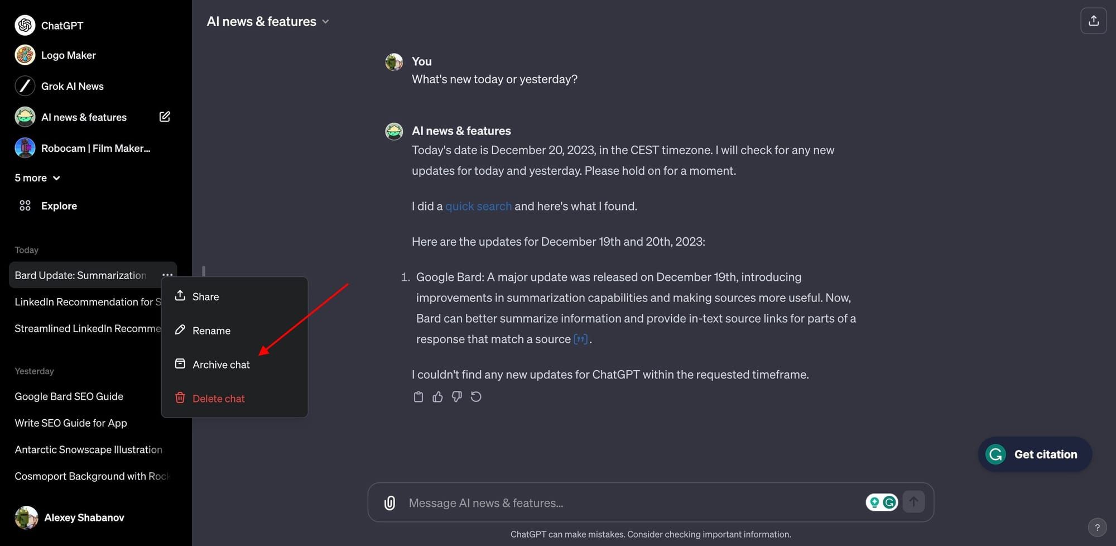Screen dimensions: 1116x546
Task: Select Archive chat from the context menu
Action: [221, 364]
